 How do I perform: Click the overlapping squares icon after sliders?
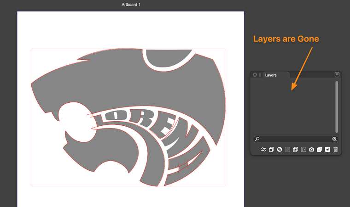coord(271,150)
